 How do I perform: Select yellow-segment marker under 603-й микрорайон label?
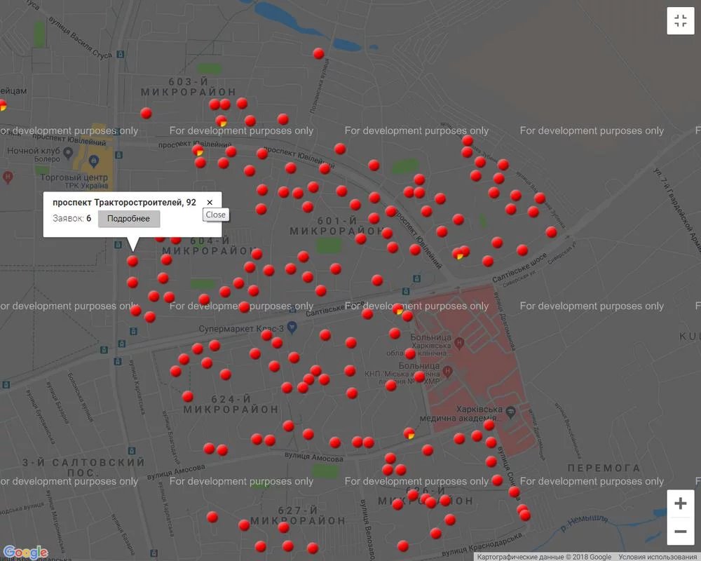tap(221, 121)
